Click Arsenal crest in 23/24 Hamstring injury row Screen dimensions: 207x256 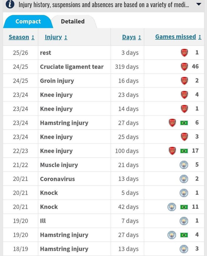[172, 123]
